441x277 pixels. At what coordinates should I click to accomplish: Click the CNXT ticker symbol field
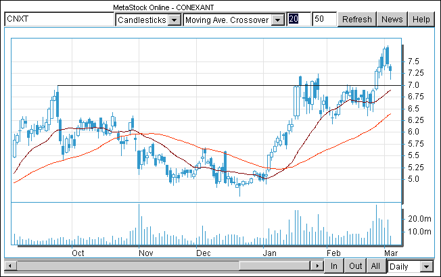click(60, 19)
